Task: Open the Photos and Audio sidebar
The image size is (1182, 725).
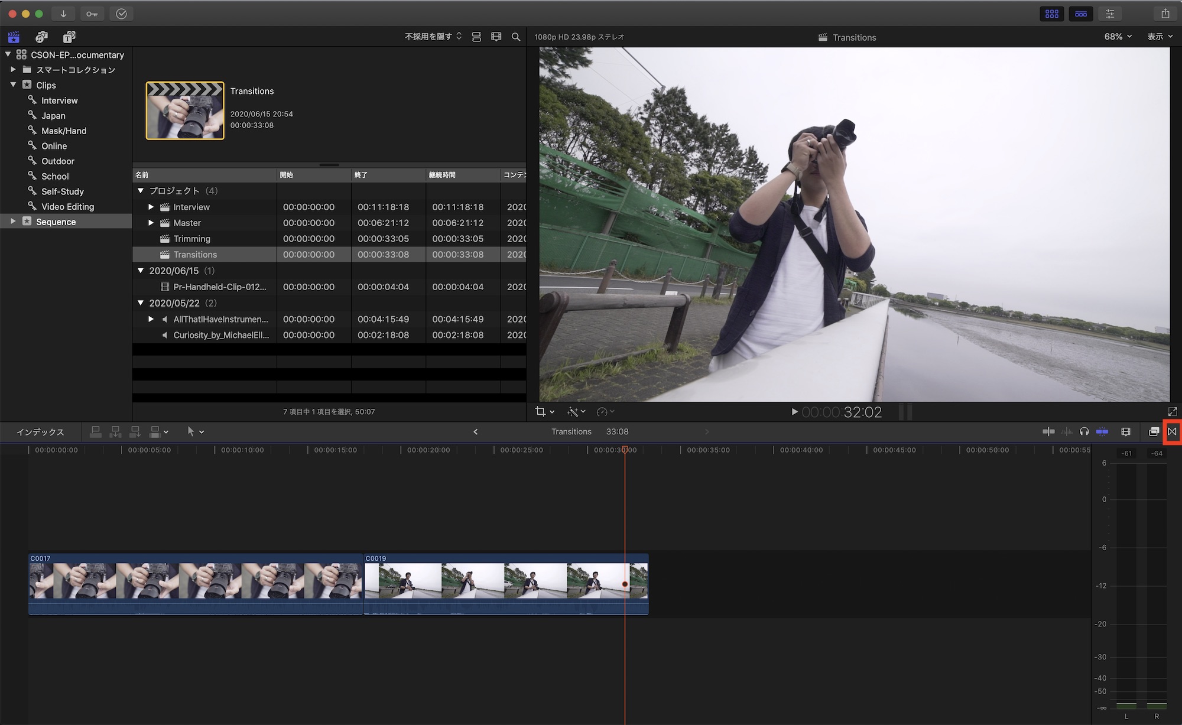Action: tap(41, 37)
